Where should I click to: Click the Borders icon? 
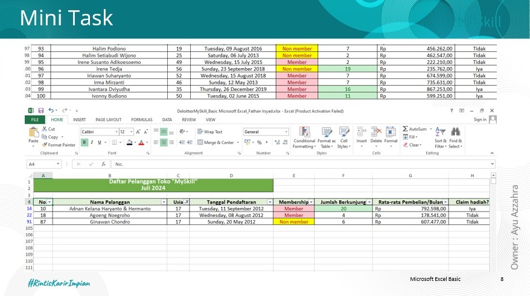pos(115,142)
